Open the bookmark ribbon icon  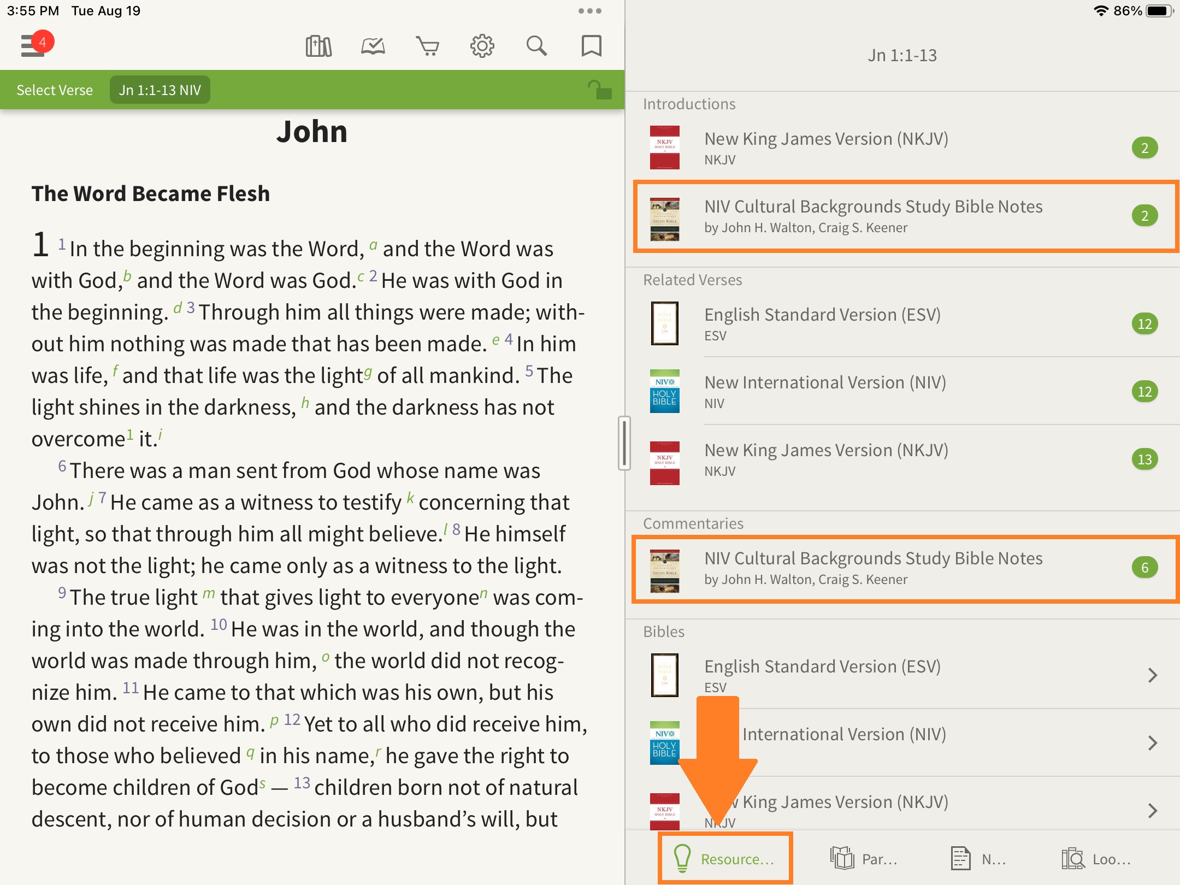click(x=591, y=46)
